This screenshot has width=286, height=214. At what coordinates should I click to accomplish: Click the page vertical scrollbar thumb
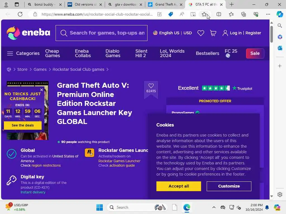click(x=271, y=34)
